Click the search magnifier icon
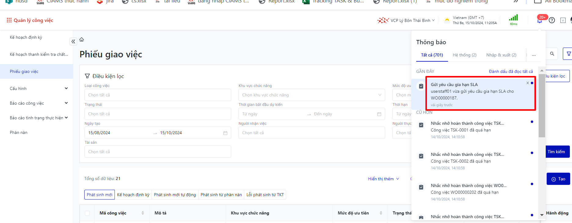Screen dimensions: 572x223 pyautogui.click(x=552, y=54)
